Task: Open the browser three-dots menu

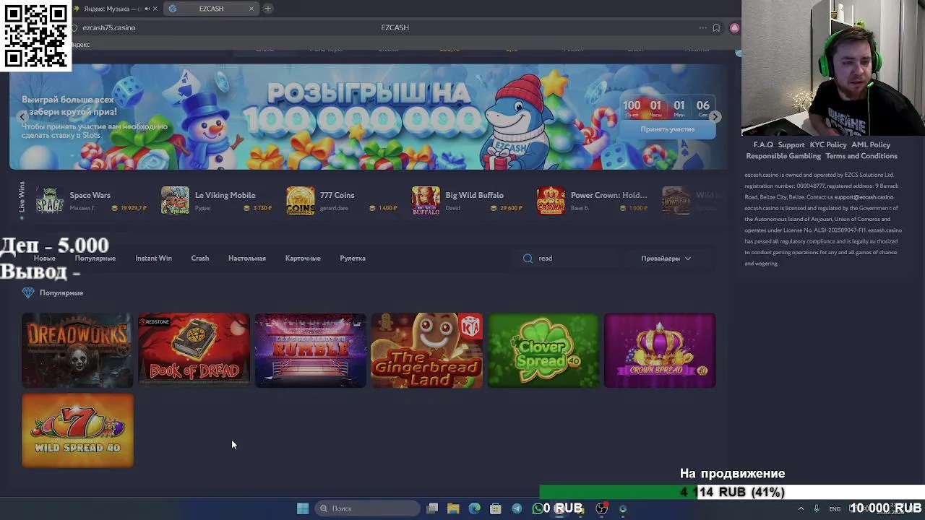Action: (702, 28)
